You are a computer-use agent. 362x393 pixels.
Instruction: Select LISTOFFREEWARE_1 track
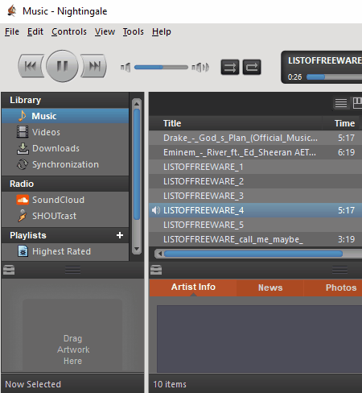256,167
